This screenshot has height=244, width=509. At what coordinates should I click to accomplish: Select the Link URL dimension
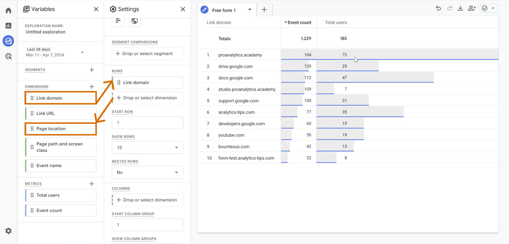tap(61, 113)
